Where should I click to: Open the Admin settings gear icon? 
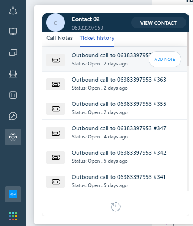[13, 137]
